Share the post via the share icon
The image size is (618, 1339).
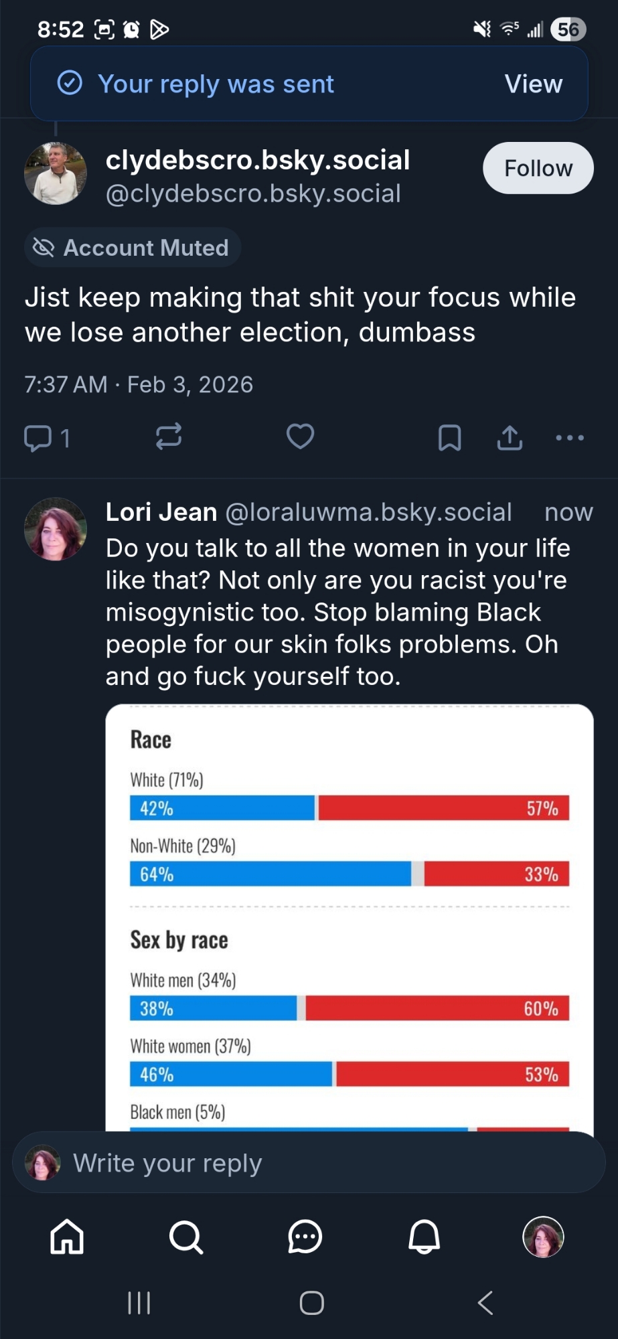tap(510, 438)
